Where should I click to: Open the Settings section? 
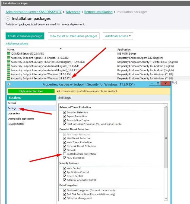(x=31, y=108)
